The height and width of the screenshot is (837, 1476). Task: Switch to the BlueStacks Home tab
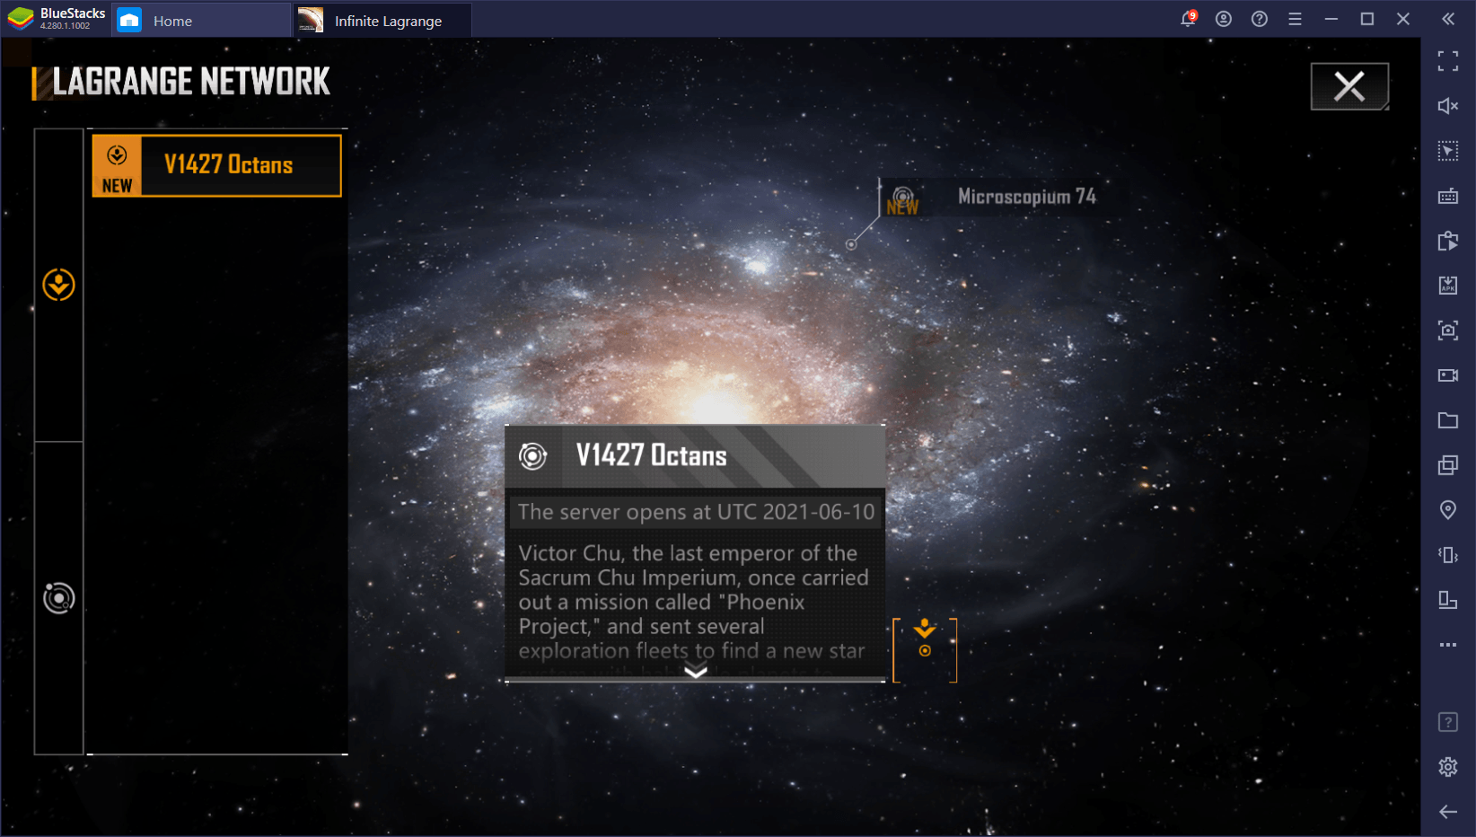click(201, 21)
